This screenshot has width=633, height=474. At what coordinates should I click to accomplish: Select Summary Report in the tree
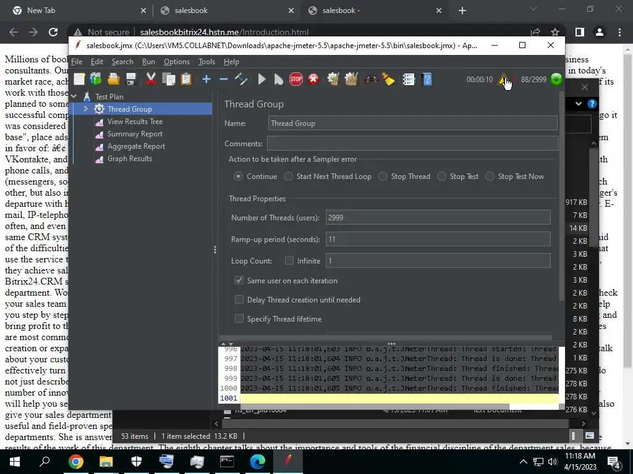point(135,134)
